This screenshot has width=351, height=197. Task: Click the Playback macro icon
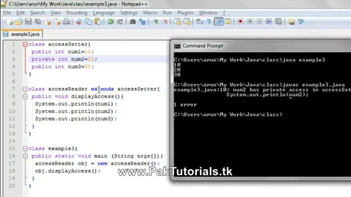(x=259, y=21)
